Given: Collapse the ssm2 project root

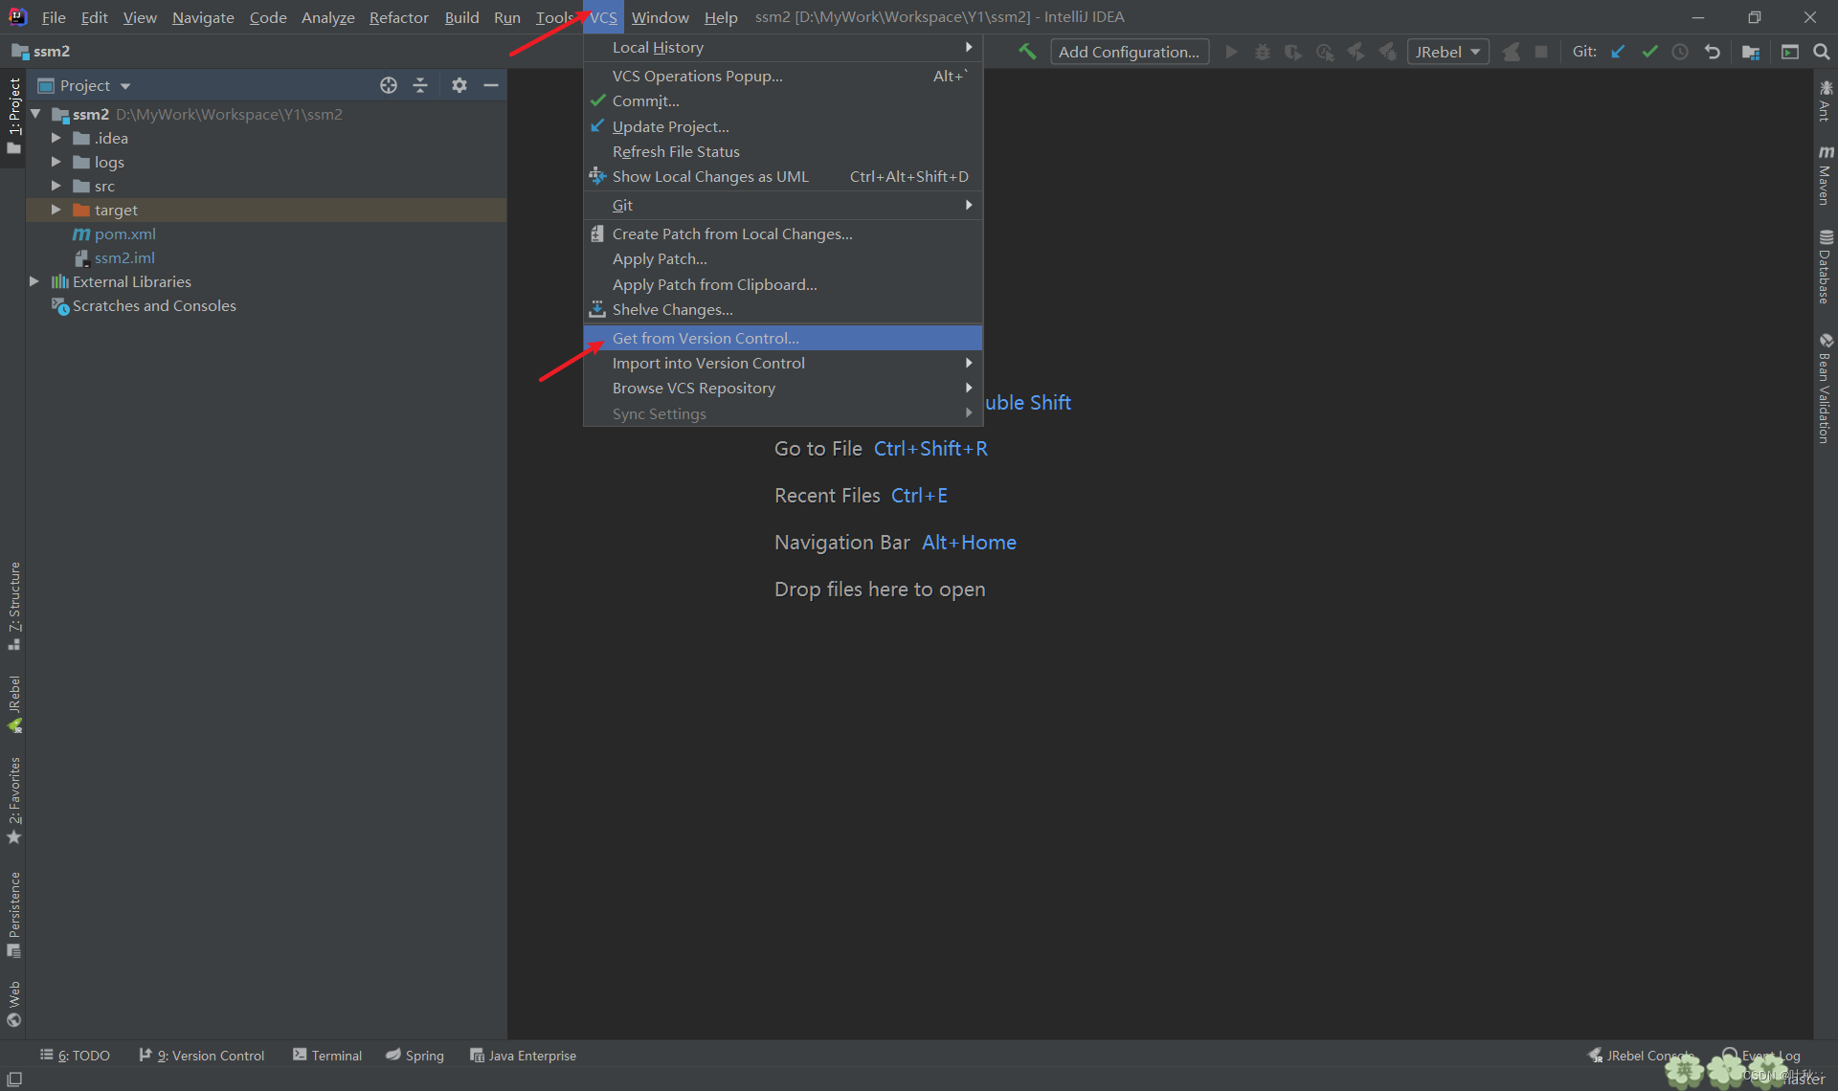Looking at the screenshot, I should point(35,114).
